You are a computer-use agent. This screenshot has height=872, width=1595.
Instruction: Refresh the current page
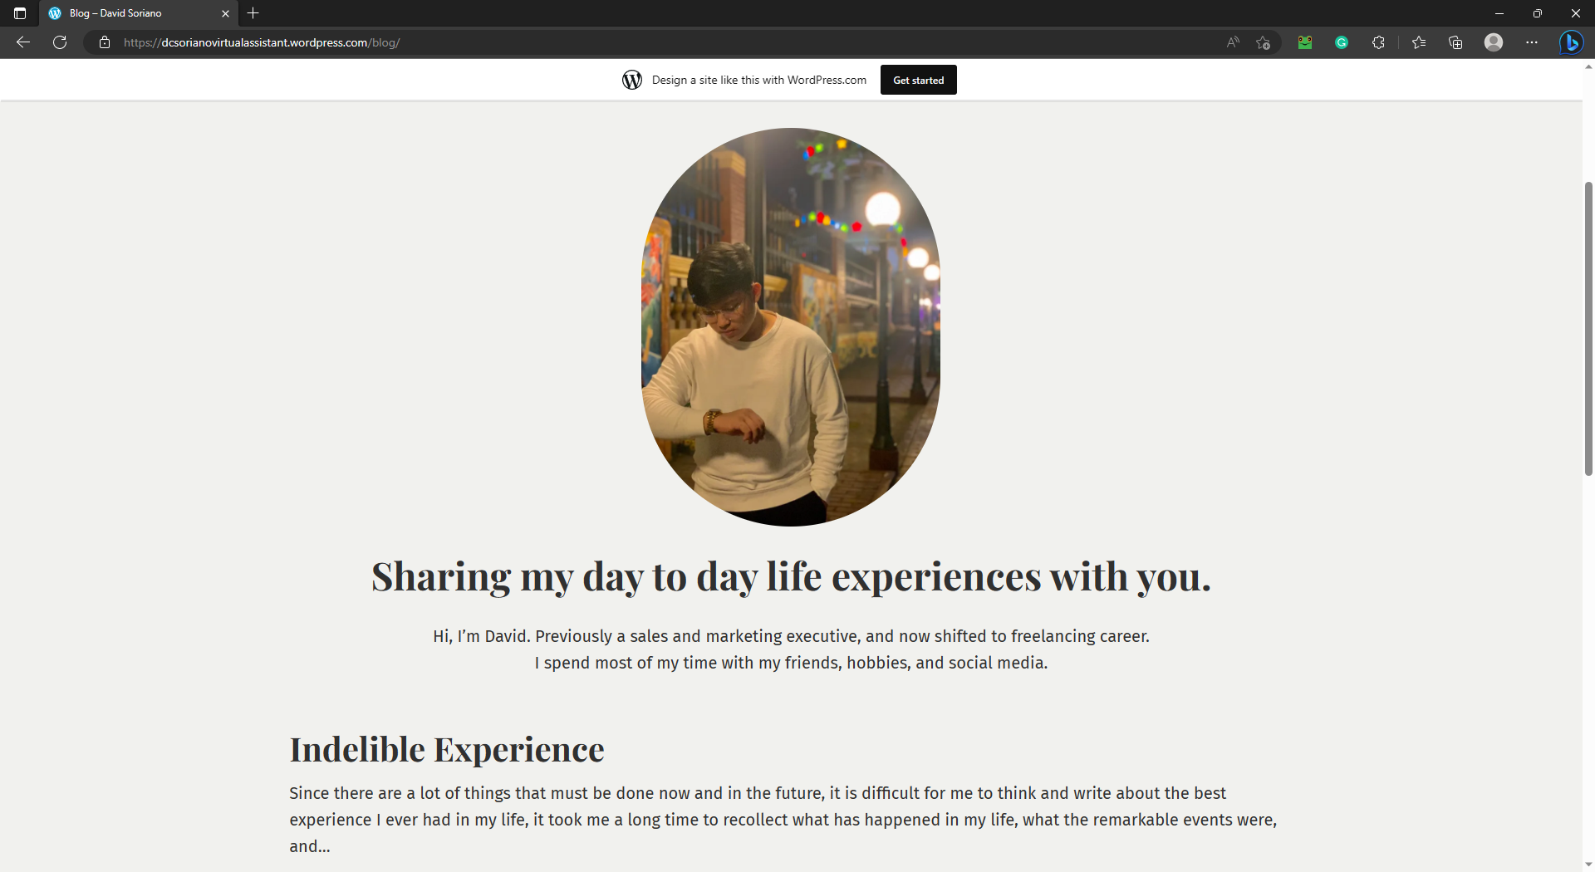60,42
